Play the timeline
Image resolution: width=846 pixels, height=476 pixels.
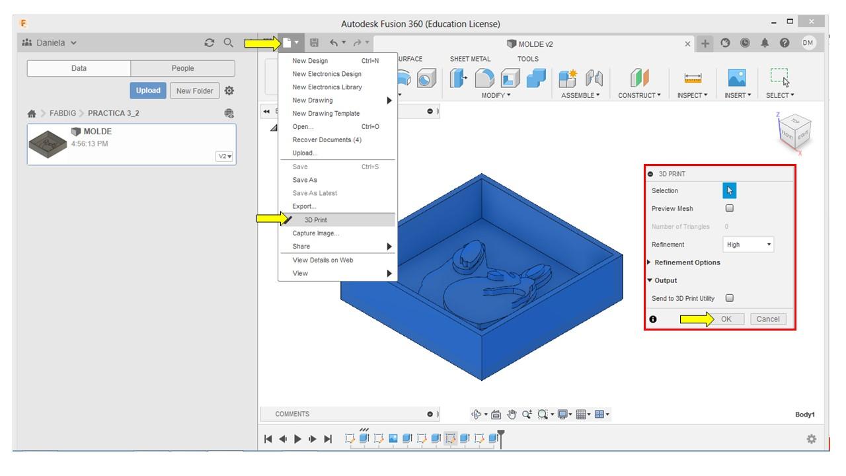click(x=298, y=439)
